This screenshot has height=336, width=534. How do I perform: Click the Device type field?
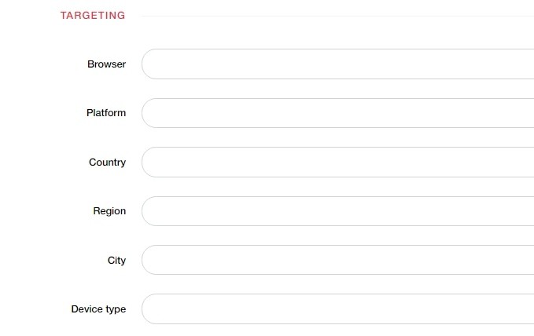coord(338,309)
